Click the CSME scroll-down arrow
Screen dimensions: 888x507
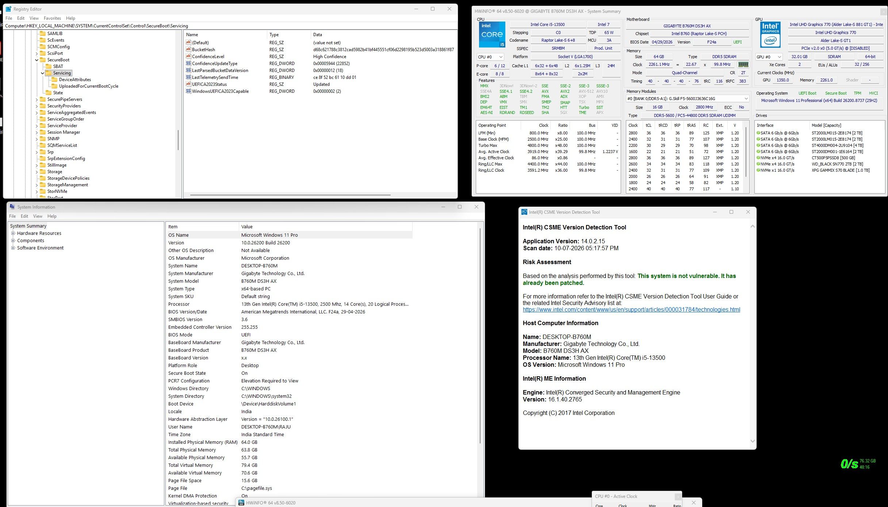pos(753,441)
